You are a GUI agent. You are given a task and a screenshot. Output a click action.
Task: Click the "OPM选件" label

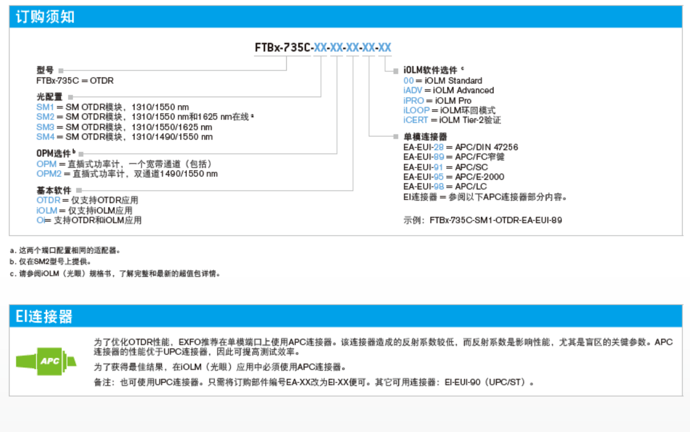point(56,153)
